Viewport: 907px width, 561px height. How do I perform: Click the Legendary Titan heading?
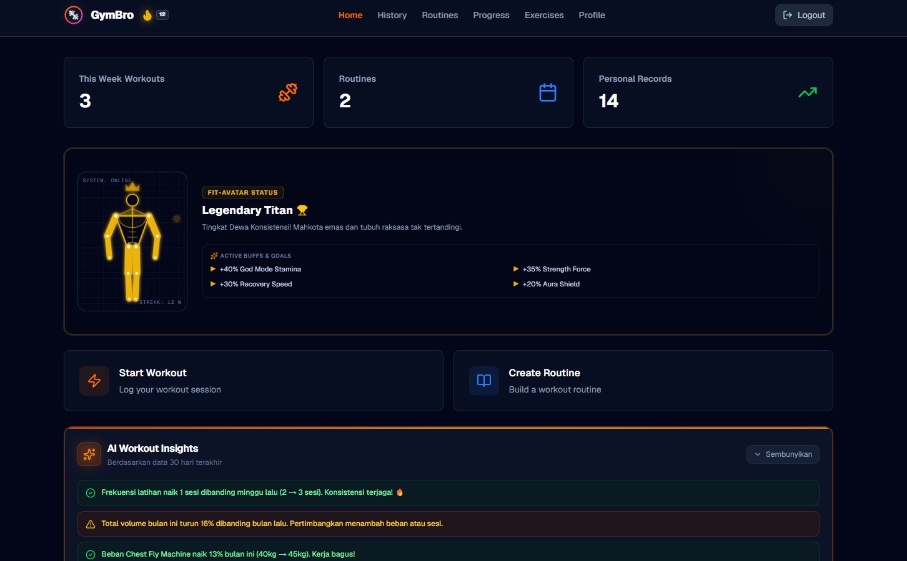[x=247, y=210]
